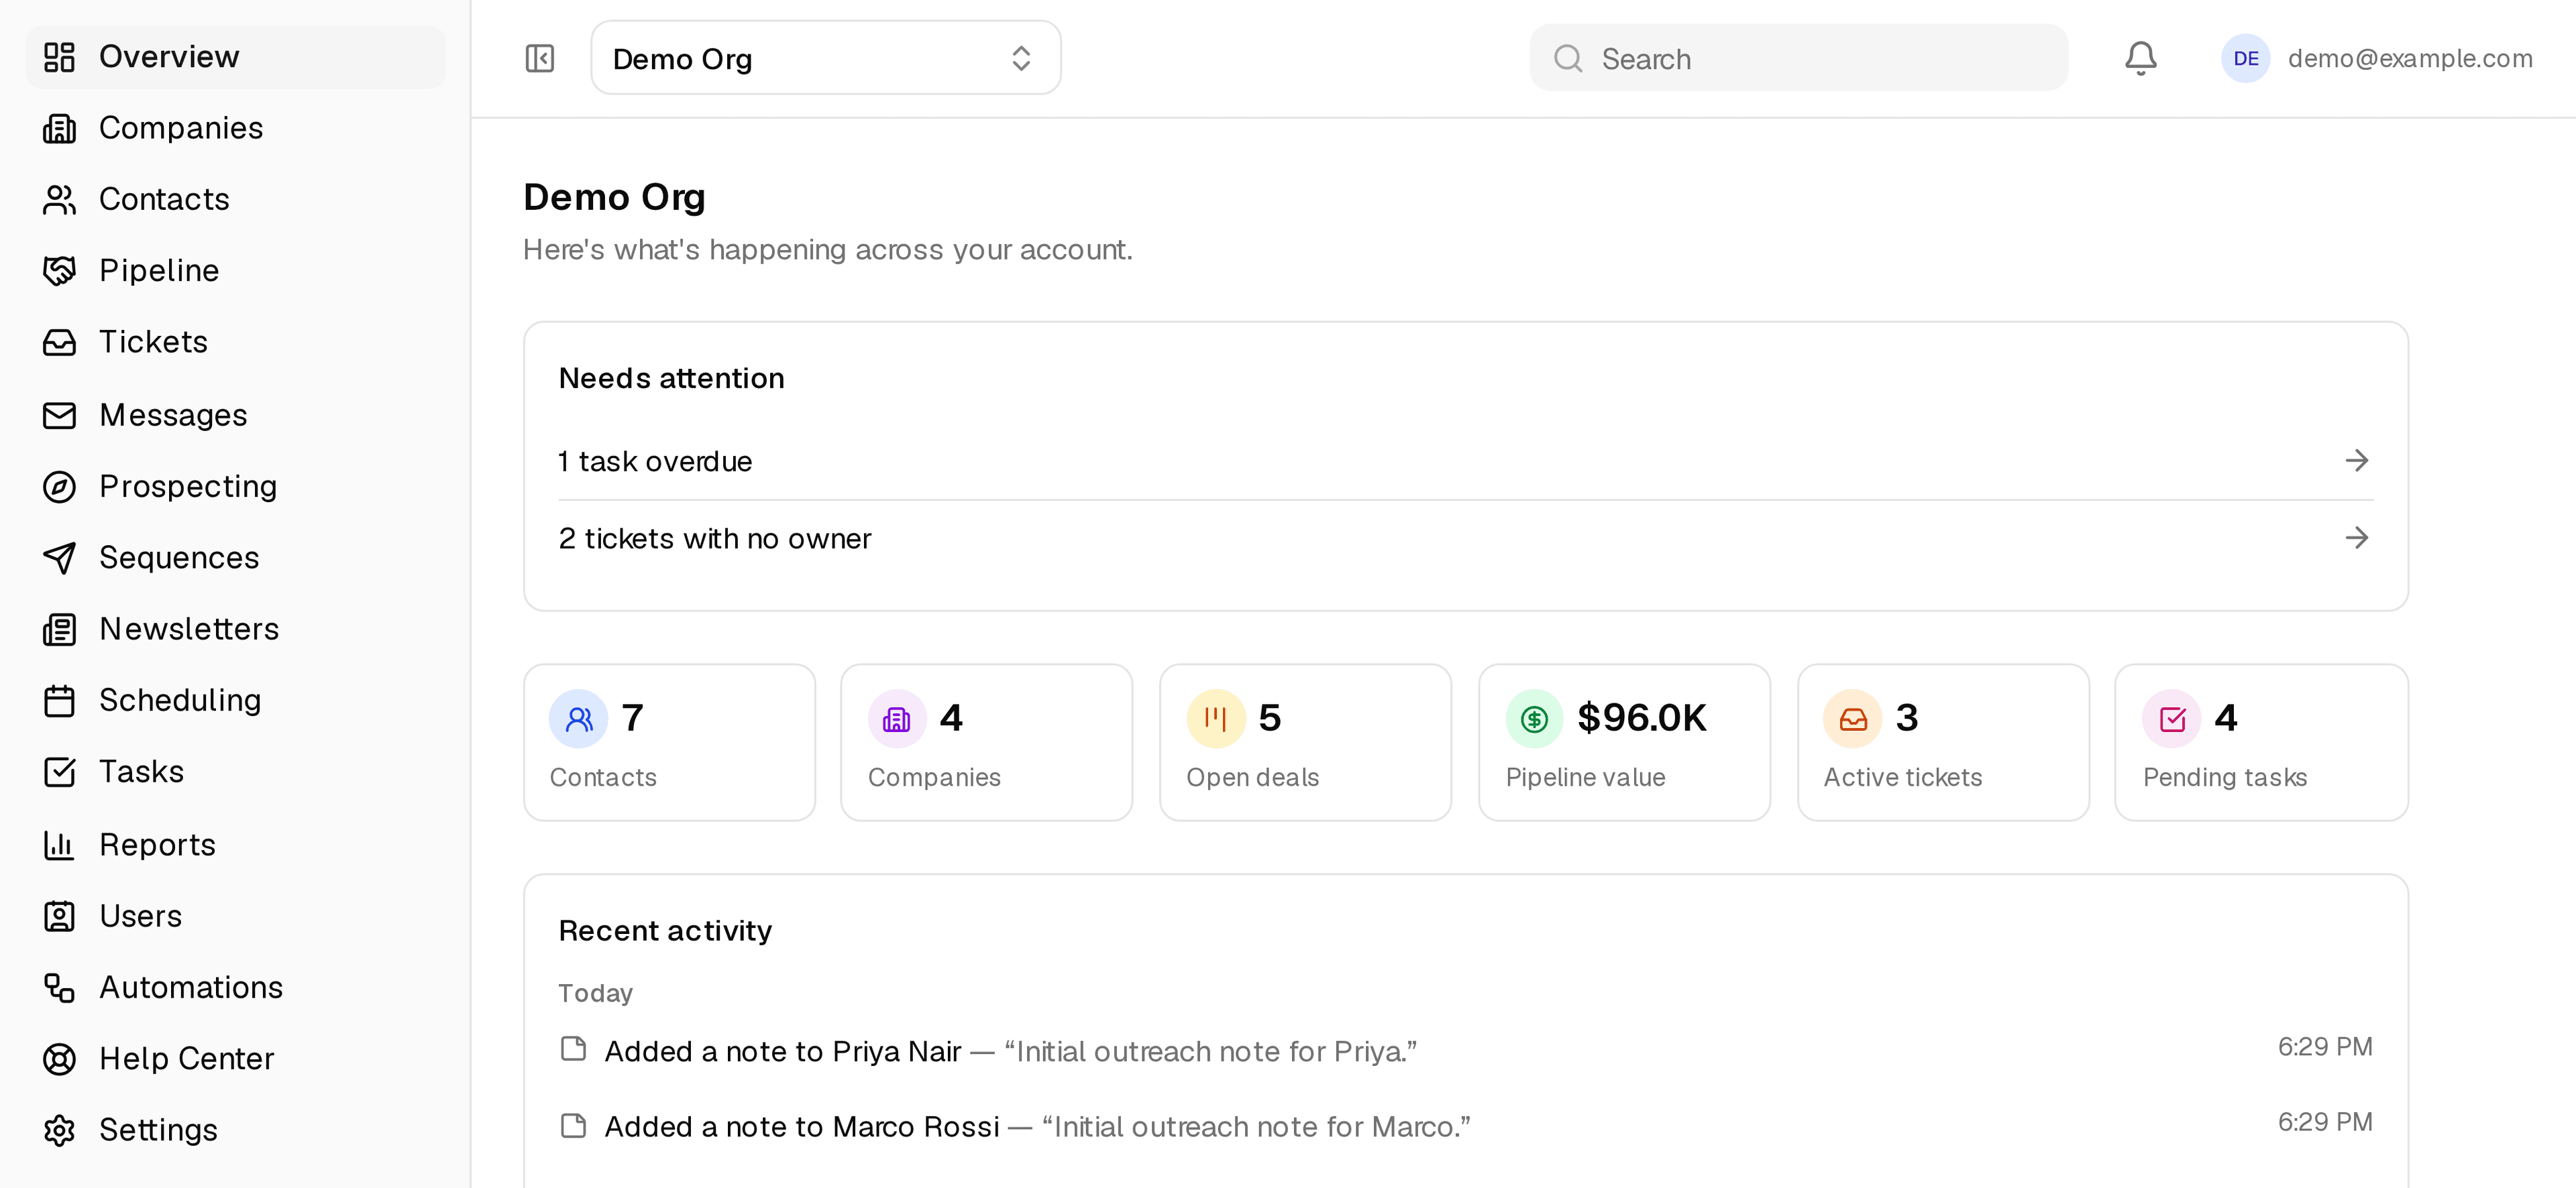Click the Users badge icon in sidebar
Viewport: 2576px width, 1188px height.
(59, 916)
